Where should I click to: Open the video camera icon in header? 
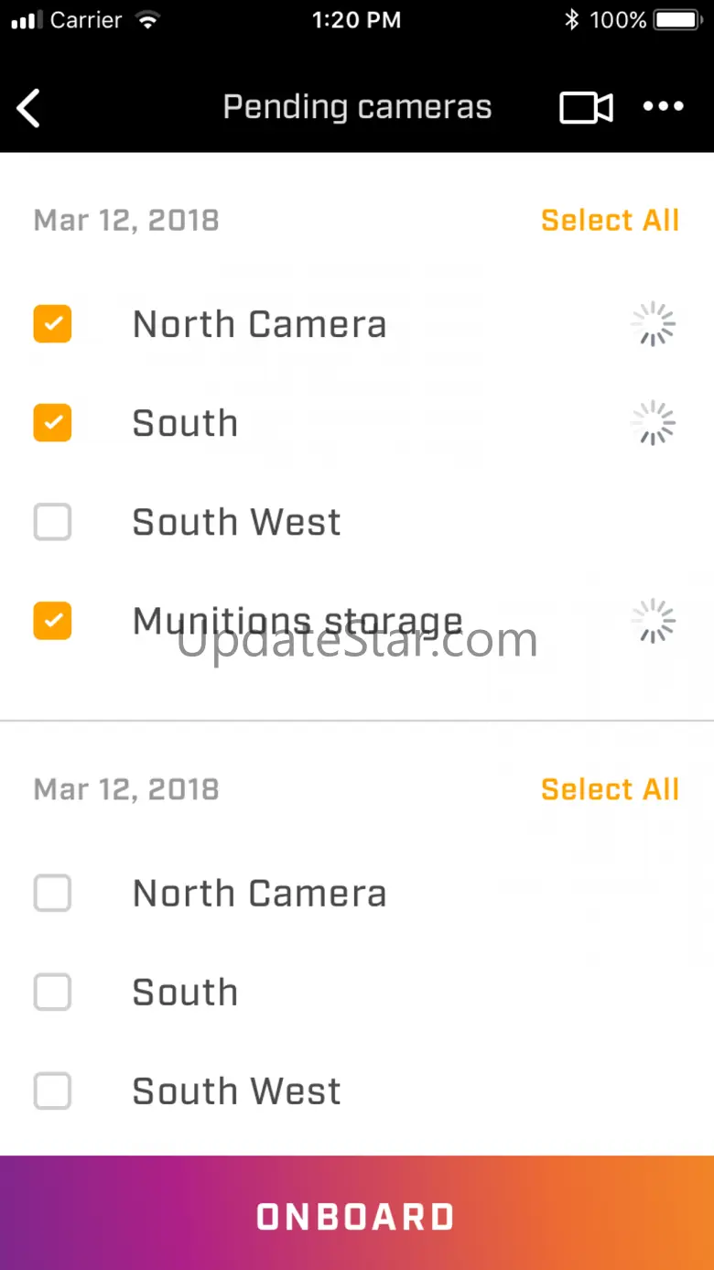586,108
